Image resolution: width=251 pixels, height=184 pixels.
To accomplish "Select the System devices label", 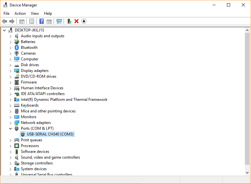I will (x=34, y=169).
